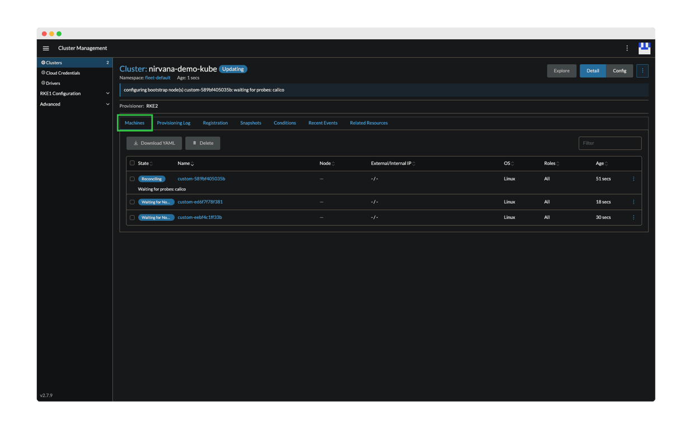This screenshot has height=429, width=692.
Task: Click the Updating status badge
Action: tap(233, 69)
